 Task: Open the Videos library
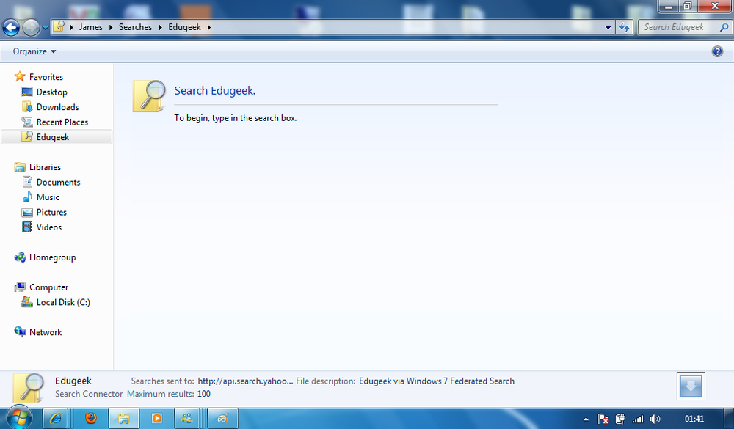point(48,227)
